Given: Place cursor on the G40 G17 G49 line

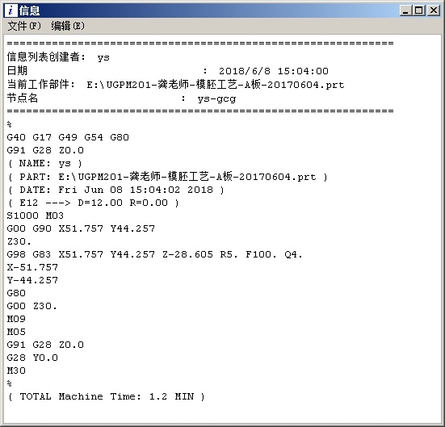Looking at the screenshot, I should (x=68, y=137).
